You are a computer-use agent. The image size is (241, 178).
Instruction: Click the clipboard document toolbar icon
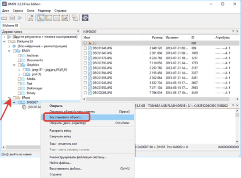pos(30,18)
